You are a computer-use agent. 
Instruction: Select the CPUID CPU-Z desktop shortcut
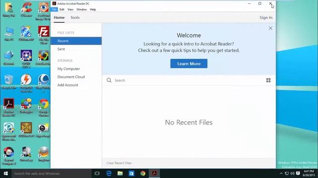tap(26, 59)
